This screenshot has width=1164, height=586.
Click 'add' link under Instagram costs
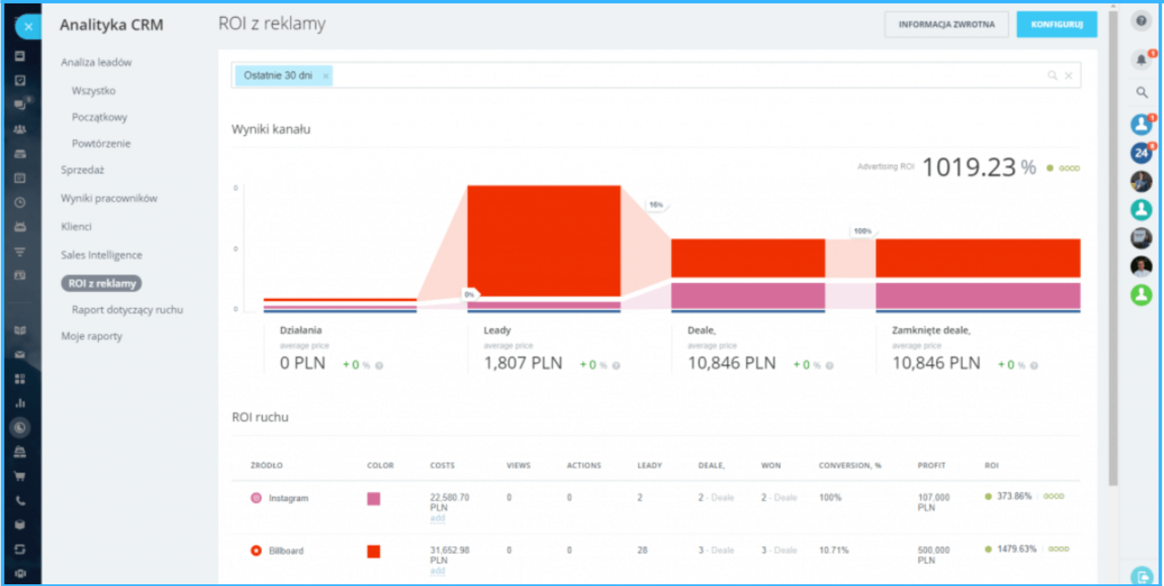pyautogui.click(x=437, y=518)
